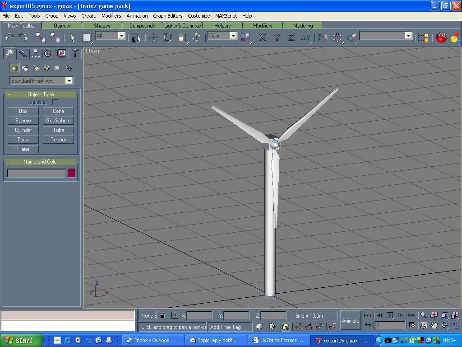The image size is (462, 347).
Task: Open the Hierarchy panel icon
Action: tap(35, 53)
